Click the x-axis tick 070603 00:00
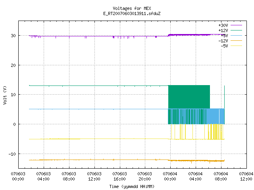 (x=18, y=177)
